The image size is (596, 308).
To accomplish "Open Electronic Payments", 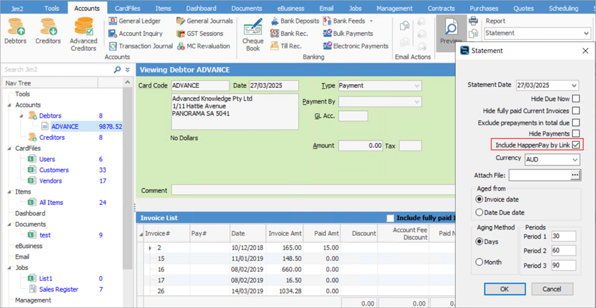I will (x=355, y=46).
